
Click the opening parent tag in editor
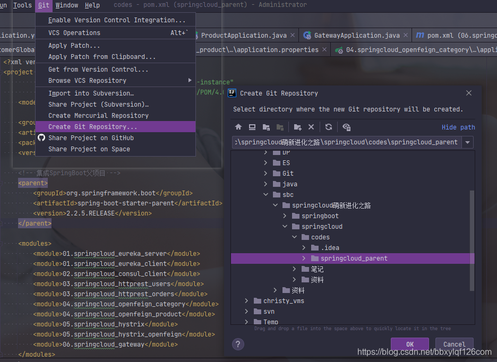click(x=33, y=183)
